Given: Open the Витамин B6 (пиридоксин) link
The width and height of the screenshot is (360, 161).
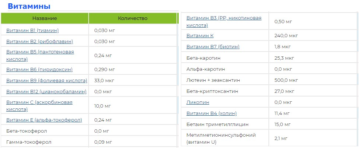Looking at the screenshot, I should pyautogui.click(x=39, y=69).
